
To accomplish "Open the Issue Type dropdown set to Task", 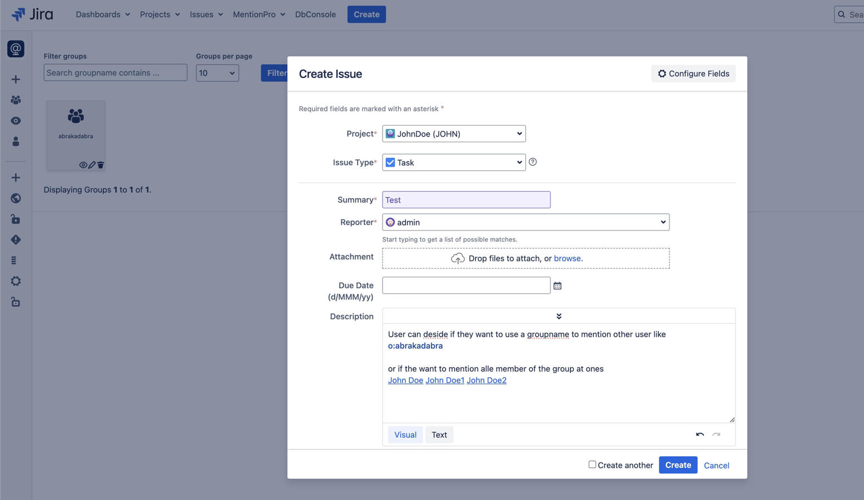I will click(454, 163).
